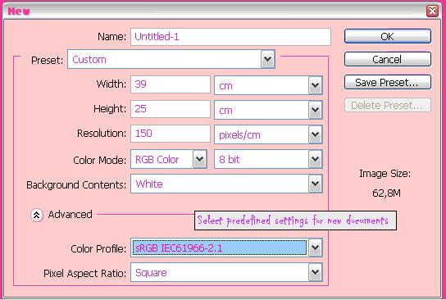Click the Color Profile: label
This screenshot has height=300, width=446.
98,249
